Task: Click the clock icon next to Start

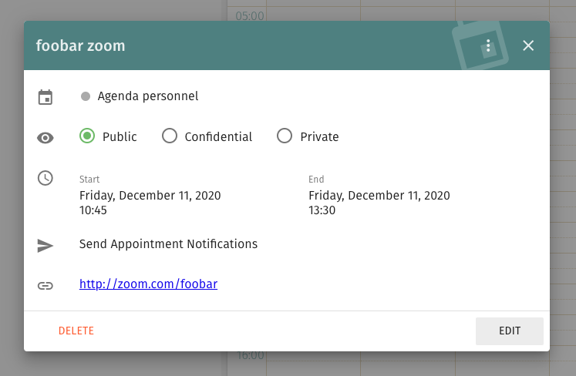Action: [x=45, y=178]
